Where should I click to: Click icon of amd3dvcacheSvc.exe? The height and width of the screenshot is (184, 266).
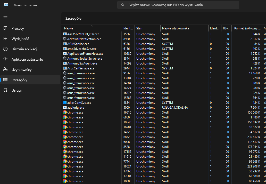coord(65,49)
